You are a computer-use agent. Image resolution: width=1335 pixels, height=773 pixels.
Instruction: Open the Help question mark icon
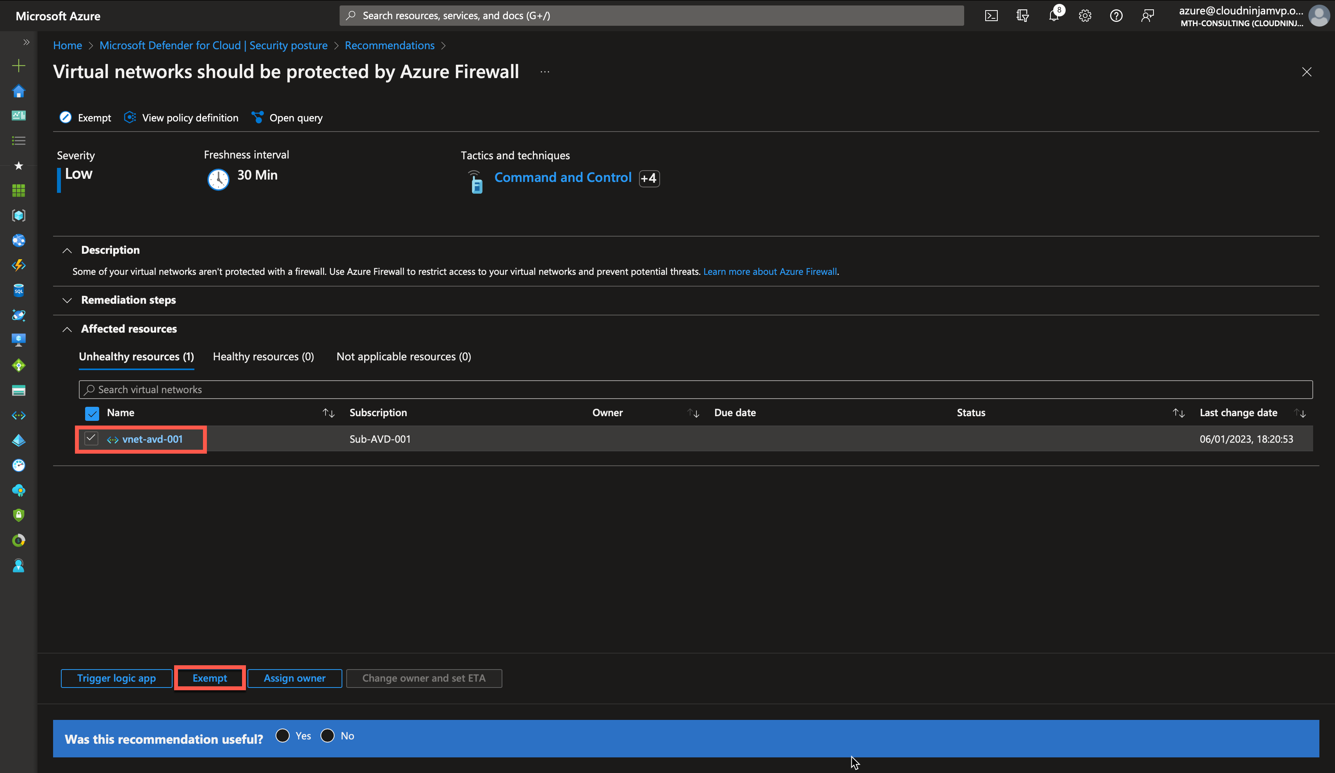[1116, 16]
